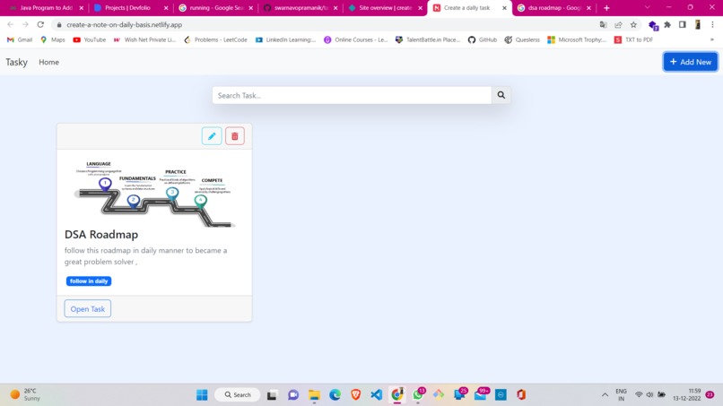Toggle the browser side panel

[683, 25]
